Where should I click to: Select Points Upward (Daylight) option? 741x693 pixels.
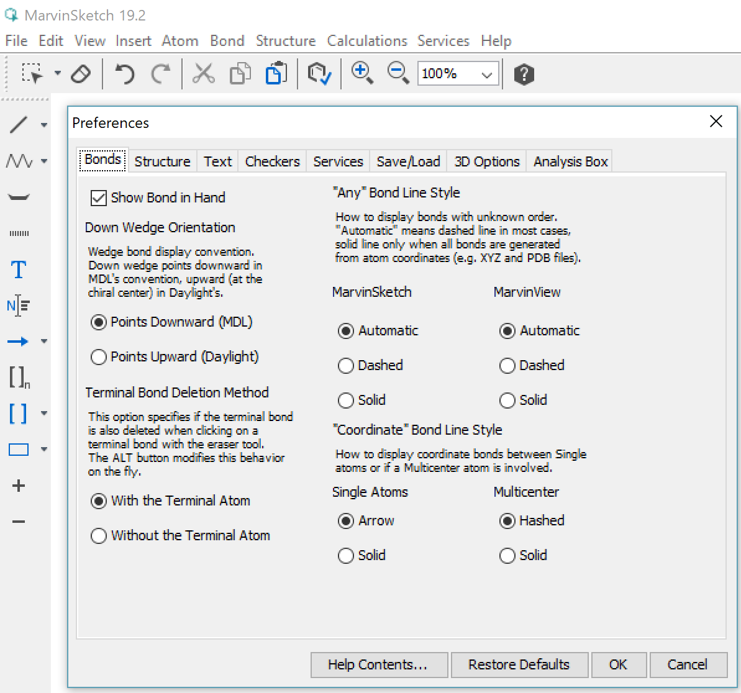pos(99,357)
